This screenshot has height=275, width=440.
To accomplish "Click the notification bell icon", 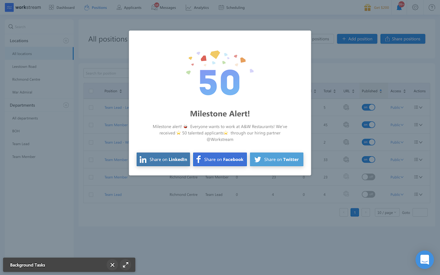I will (399, 8).
